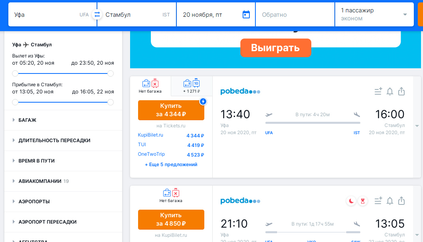Expand ДЛИТЕЛЬНОСТЬ ПЕРЕСАДКИ filter

63,141
